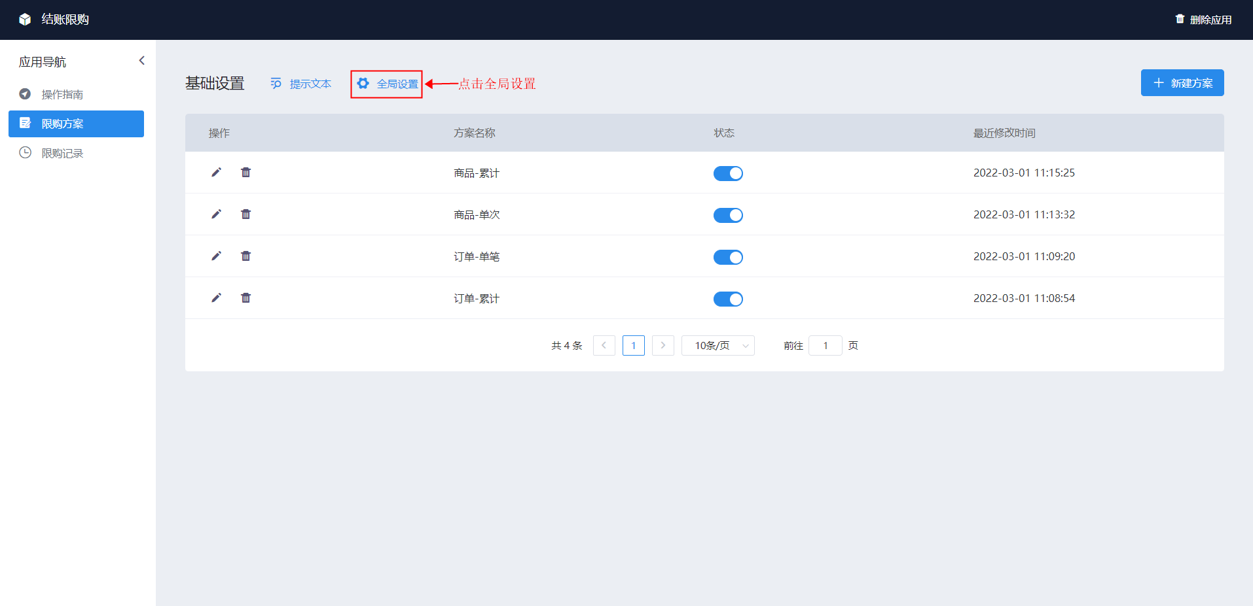Edit the 商品-单次 plan with pencil icon

click(x=217, y=214)
